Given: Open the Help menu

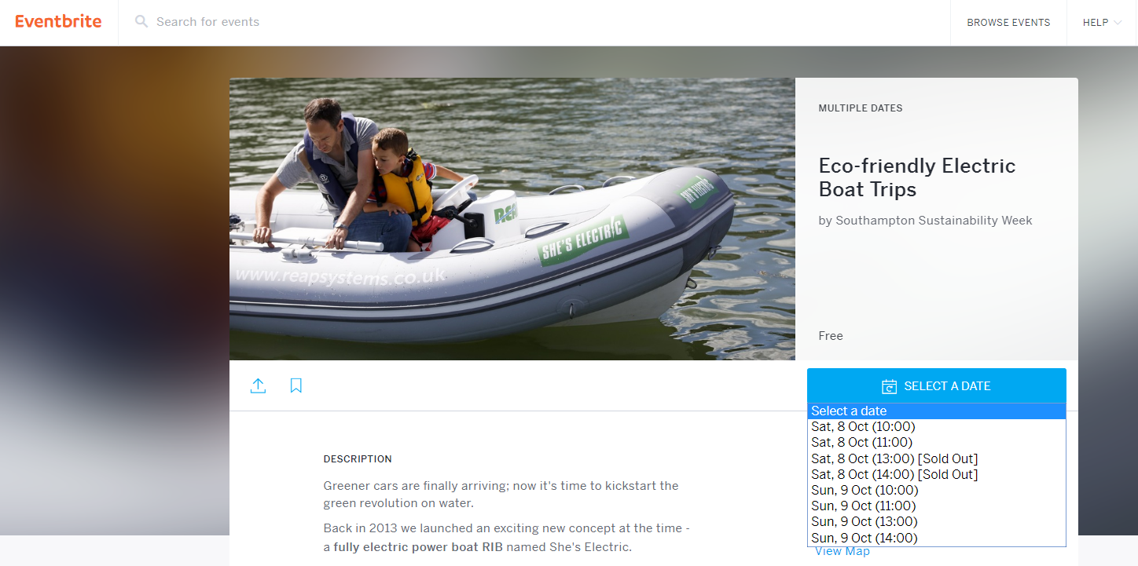Looking at the screenshot, I should pos(1102,23).
